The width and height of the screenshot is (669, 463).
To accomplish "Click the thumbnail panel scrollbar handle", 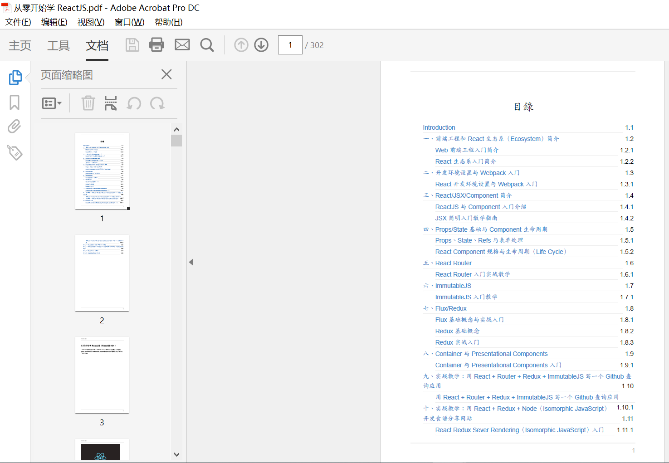I will click(x=176, y=141).
